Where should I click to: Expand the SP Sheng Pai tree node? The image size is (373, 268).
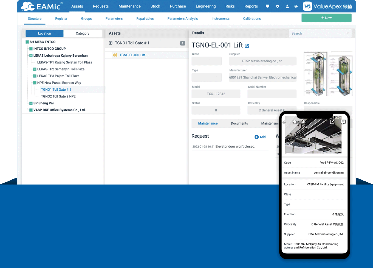tap(30, 103)
